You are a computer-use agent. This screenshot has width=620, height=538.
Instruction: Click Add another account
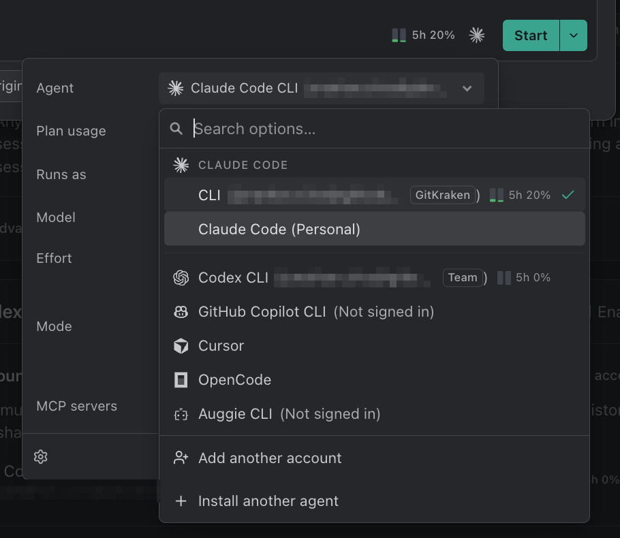click(375, 458)
